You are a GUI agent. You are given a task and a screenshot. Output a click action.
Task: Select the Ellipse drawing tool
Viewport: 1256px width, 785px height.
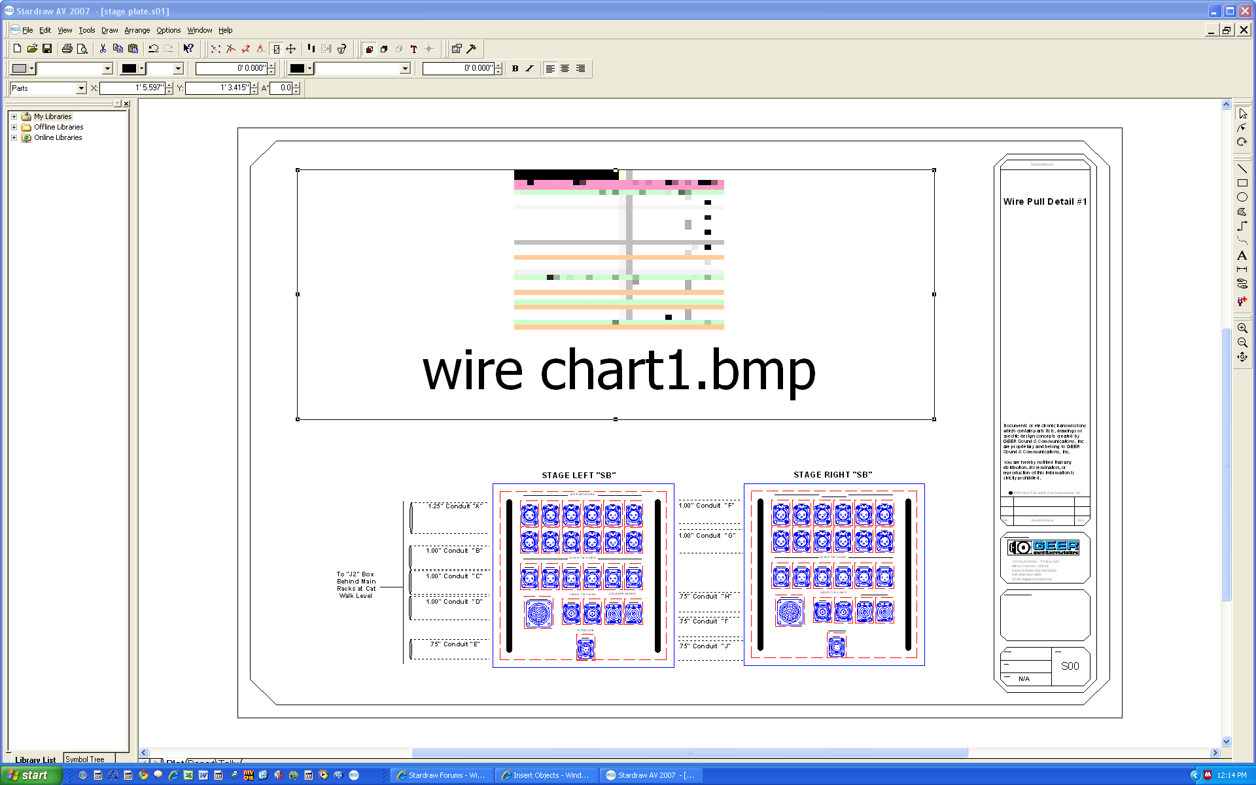pyautogui.click(x=1242, y=197)
